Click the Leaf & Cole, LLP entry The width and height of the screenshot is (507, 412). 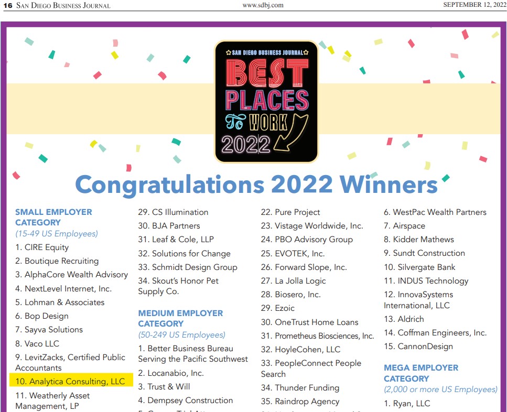click(176, 240)
